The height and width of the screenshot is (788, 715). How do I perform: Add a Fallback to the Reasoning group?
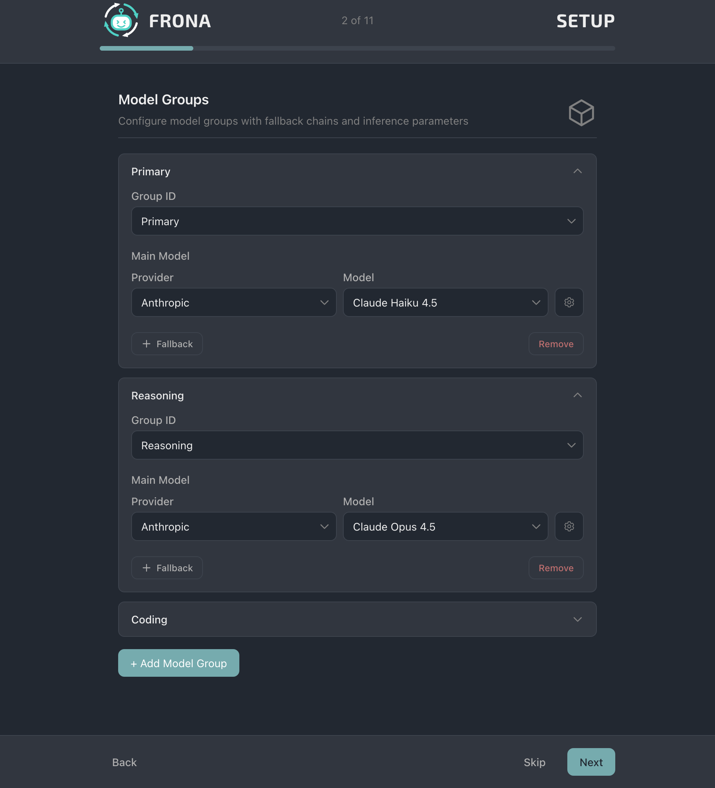click(x=166, y=567)
